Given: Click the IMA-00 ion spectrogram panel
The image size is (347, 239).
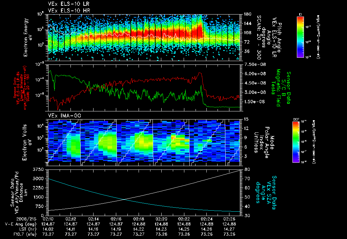Looking at the screenshot, I should coord(144,142).
